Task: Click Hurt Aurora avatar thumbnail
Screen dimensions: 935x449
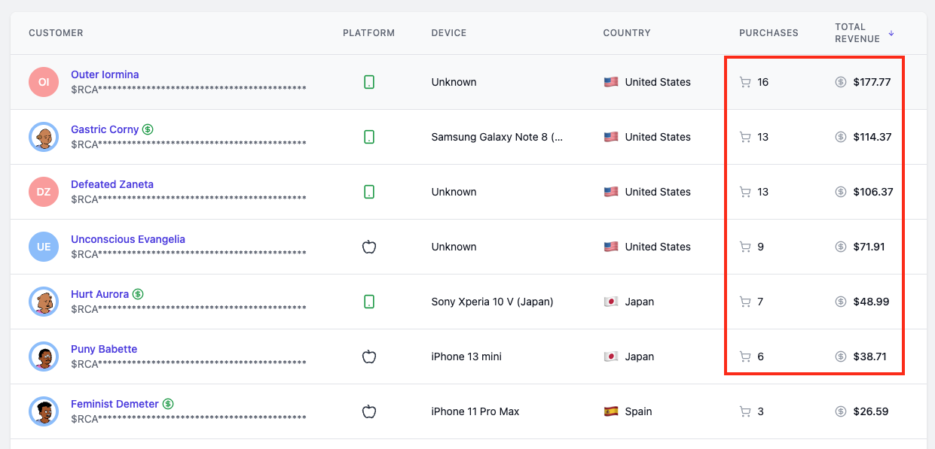Action: point(44,302)
